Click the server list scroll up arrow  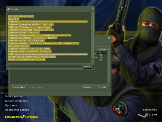pyautogui.click(x=109, y=49)
